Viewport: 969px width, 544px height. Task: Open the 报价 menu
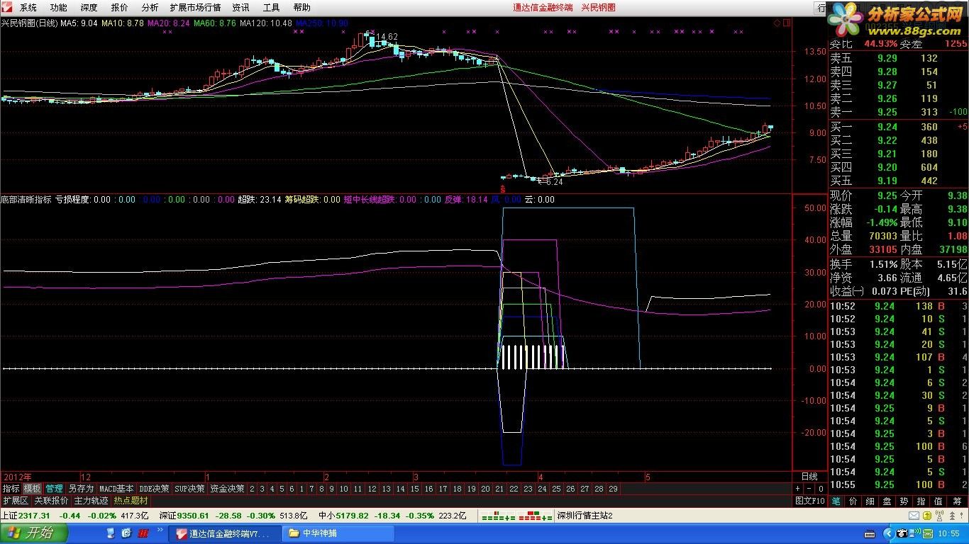[120, 7]
